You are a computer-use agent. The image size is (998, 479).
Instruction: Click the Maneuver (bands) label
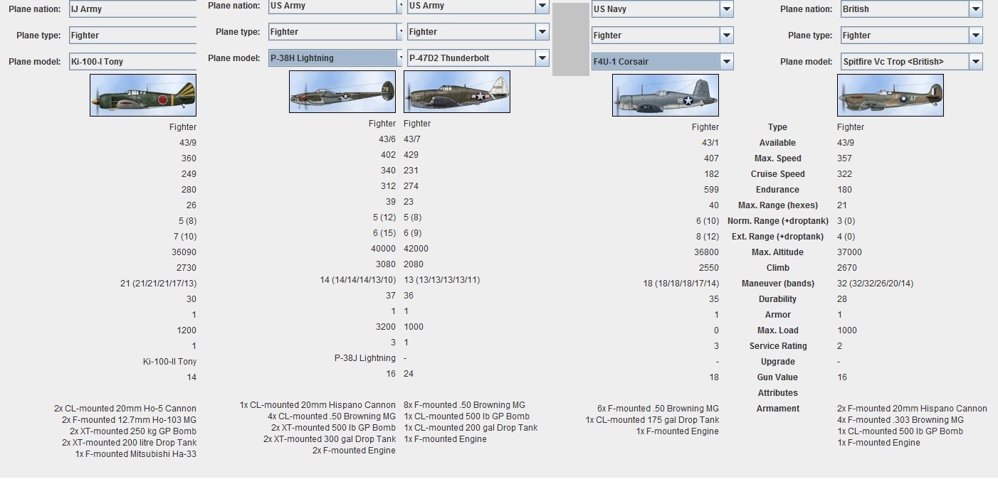777,284
